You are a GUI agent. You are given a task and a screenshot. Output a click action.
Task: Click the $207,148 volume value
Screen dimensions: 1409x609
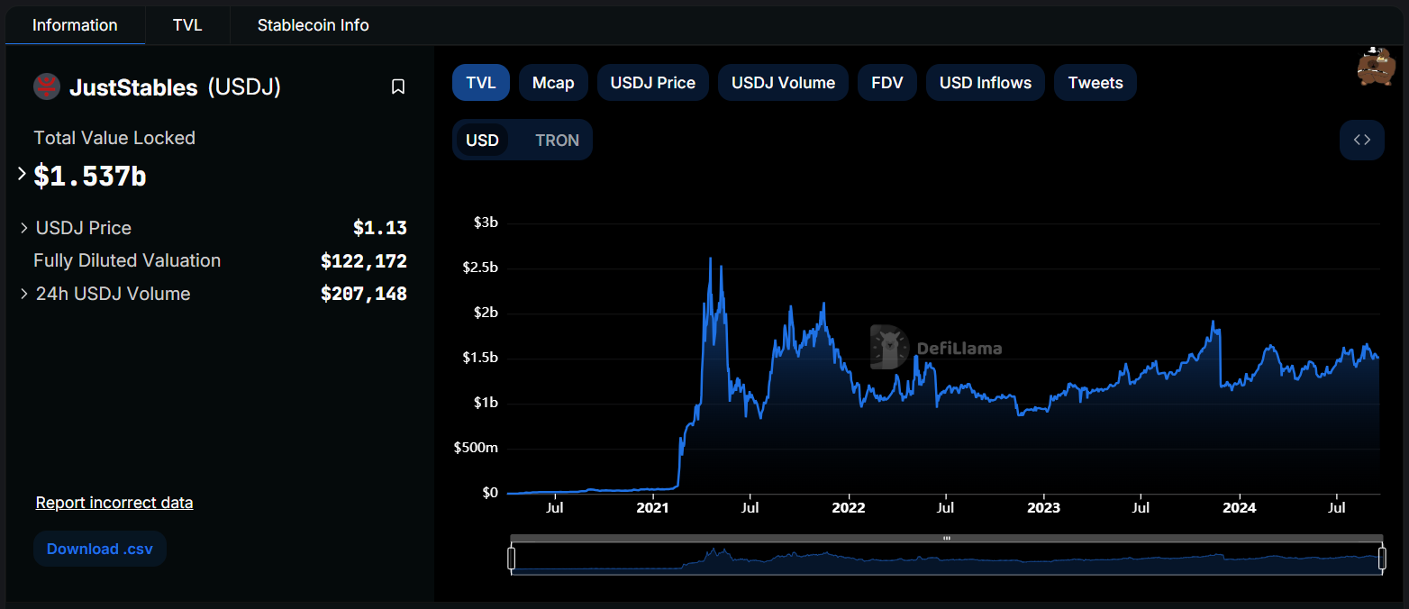364,294
